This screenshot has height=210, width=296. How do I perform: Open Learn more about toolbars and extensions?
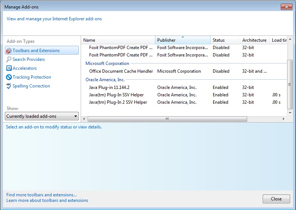47,200
